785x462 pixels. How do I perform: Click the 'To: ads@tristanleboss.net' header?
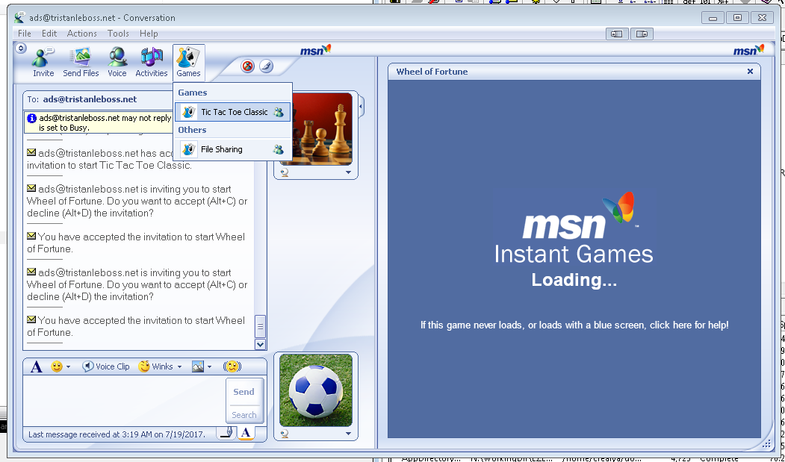(82, 99)
